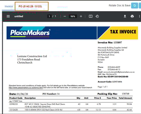Viewport: 141px width, 114px height.
Task: Click the blue Rotate Doc & Save button
Action: click(135, 6)
